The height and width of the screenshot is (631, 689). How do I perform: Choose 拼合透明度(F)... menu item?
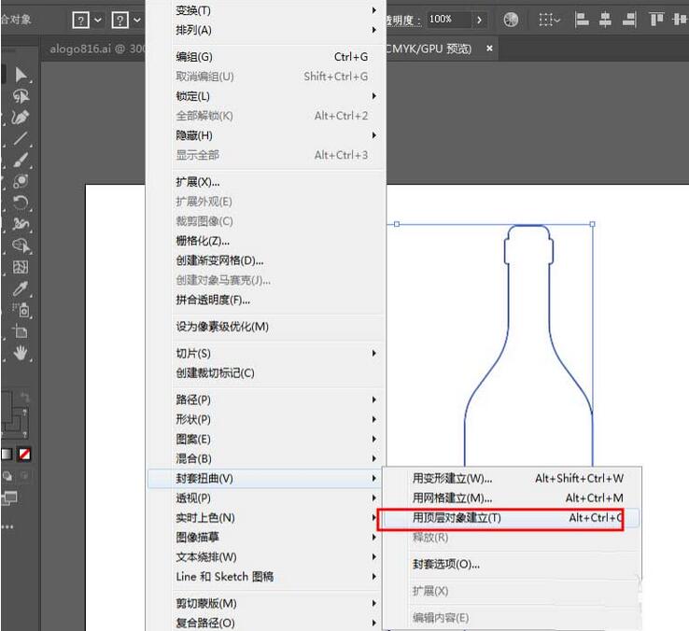click(x=266, y=301)
